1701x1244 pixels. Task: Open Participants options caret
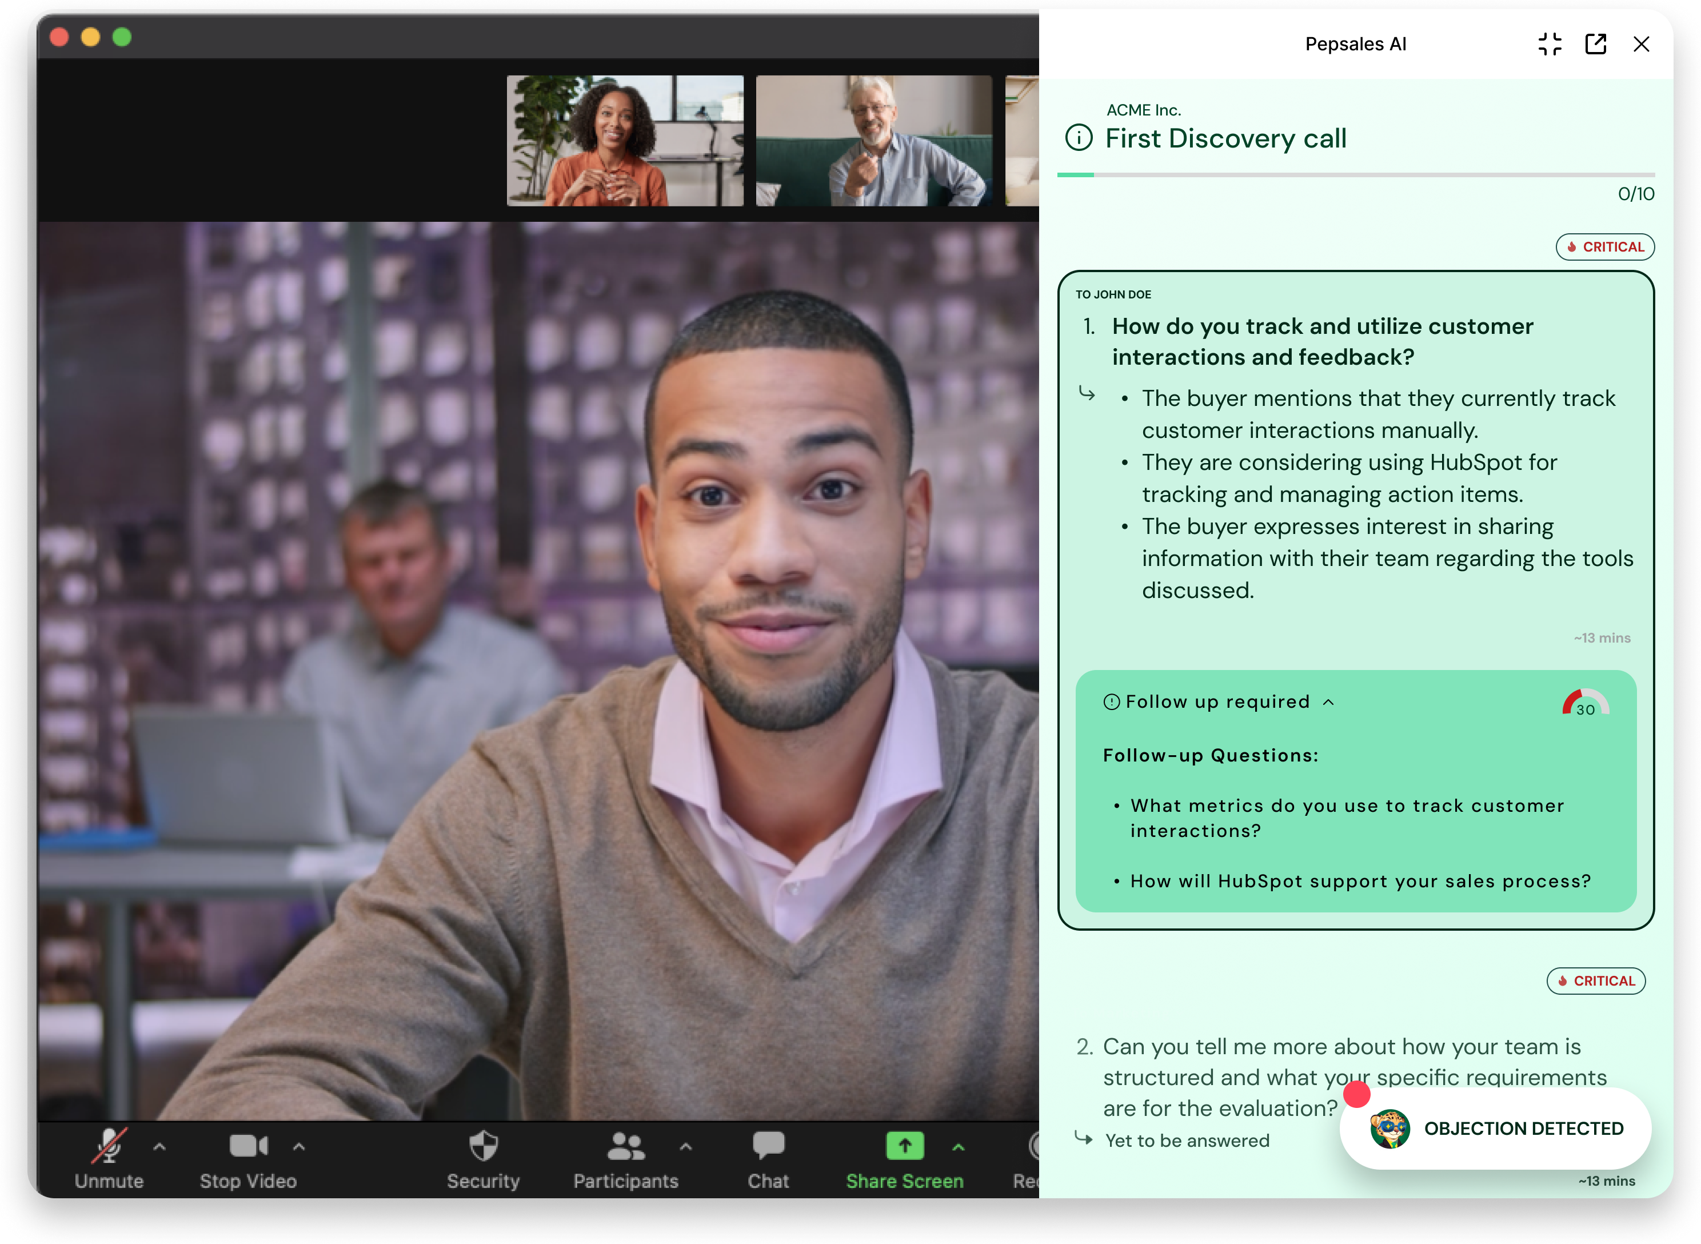685,1147
